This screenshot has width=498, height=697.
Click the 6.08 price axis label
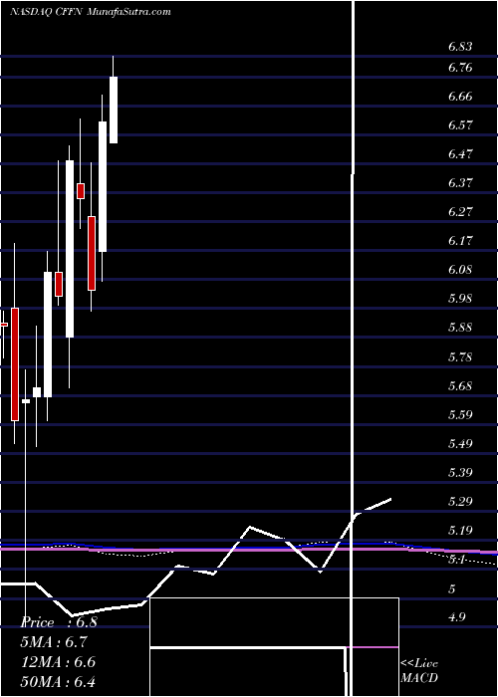click(x=460, y=270)
